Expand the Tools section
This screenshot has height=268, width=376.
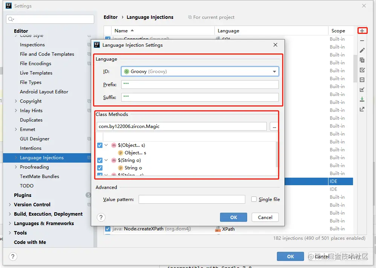pos(10,233)
